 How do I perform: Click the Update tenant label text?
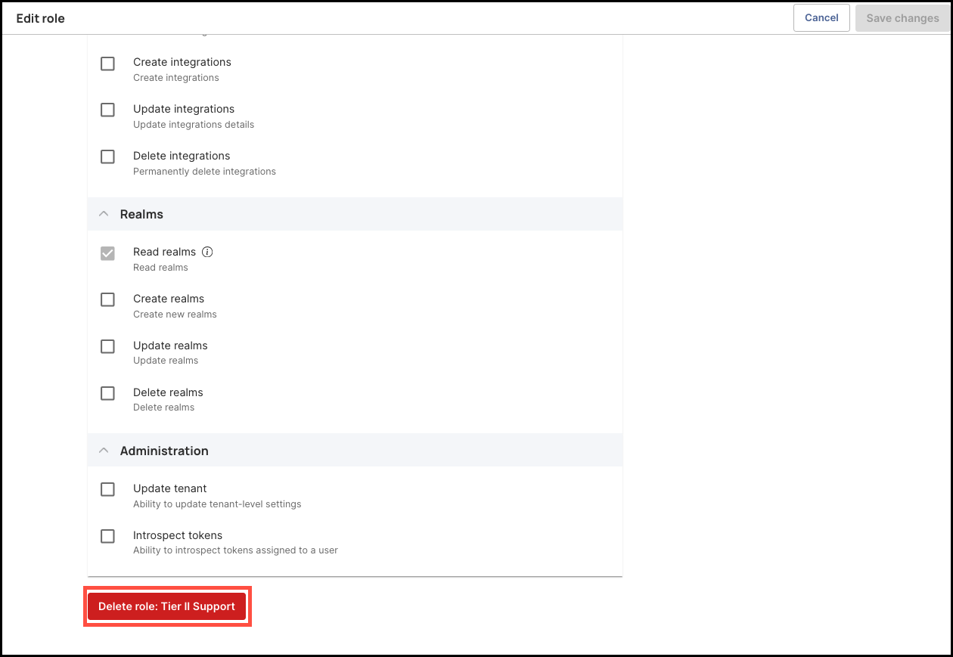(x=170, y=488)
